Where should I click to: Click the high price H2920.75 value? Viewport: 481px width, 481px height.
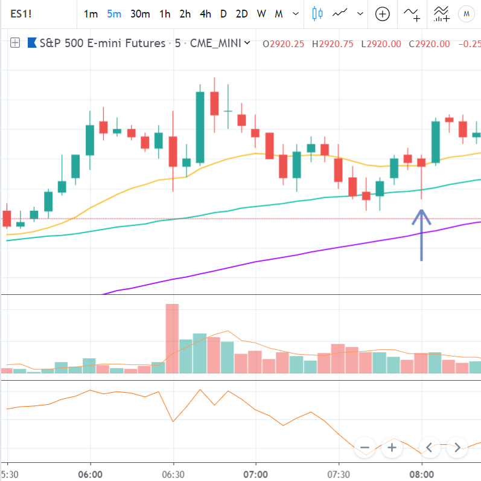(333, 44)
